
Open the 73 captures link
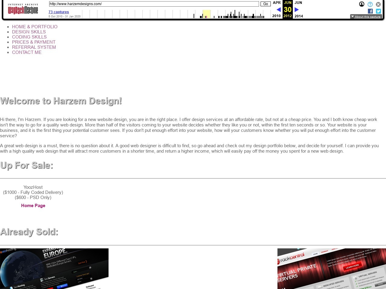[x=59, y=12]
